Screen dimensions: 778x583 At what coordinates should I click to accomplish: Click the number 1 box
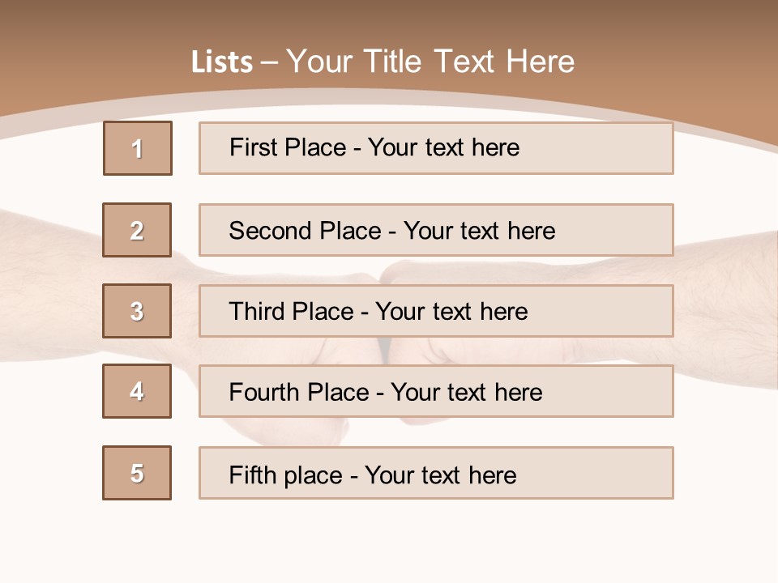pyautogui.click(x=138, y=148)
